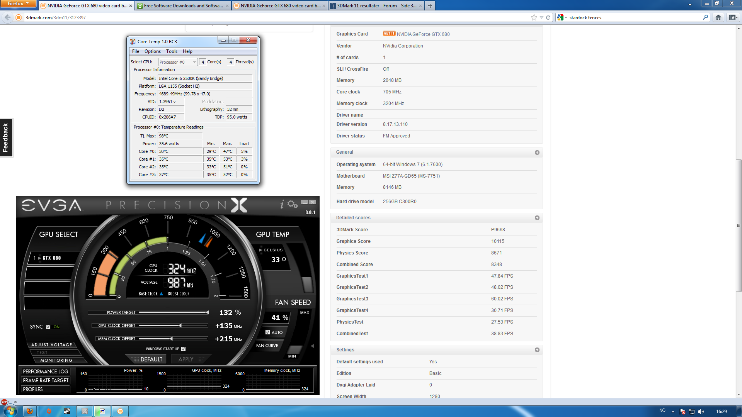Go to Firefox home page

point(718,17)
